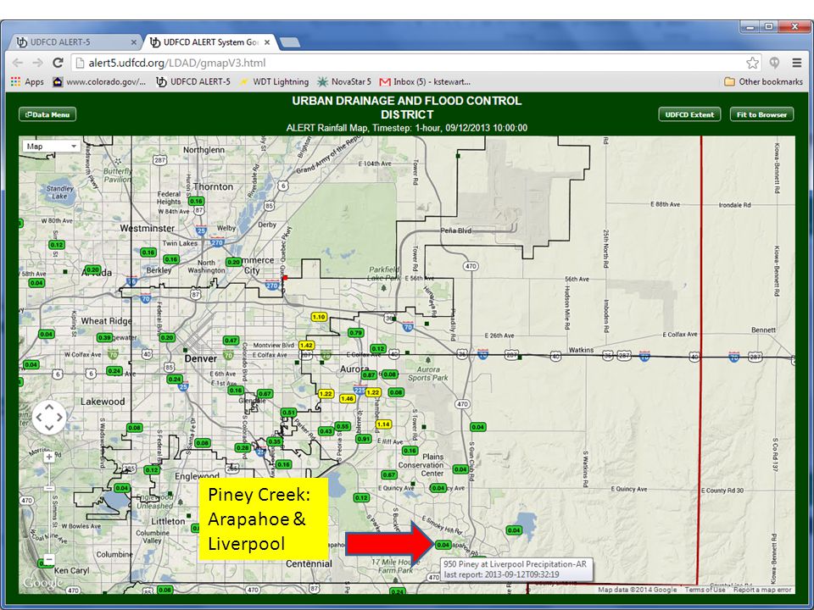814x610 pixels.
Task: Click the 950 Piney at Liverpool tooltip
Action: pyautogui.click(x=516, y=569)
